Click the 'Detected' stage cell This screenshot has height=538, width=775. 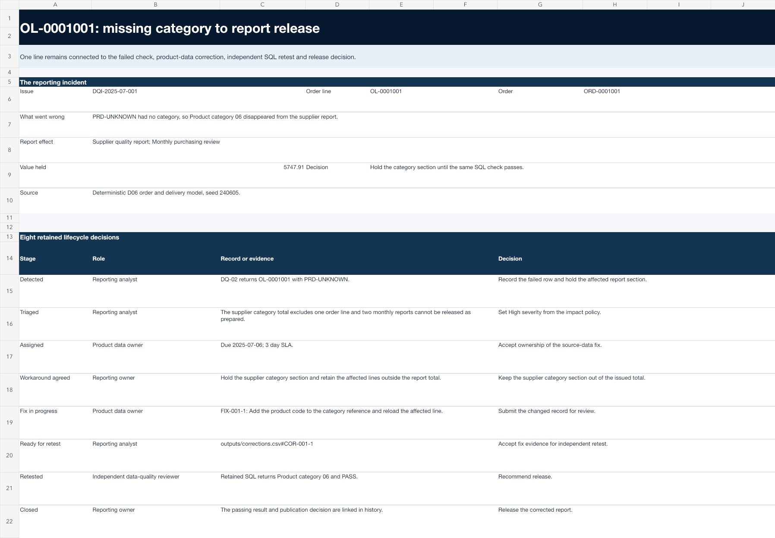click(32, 280)
